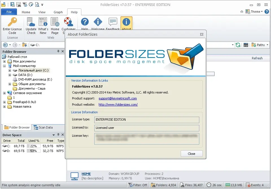
Task: Open What's New news icon
Action: point(43,26)
